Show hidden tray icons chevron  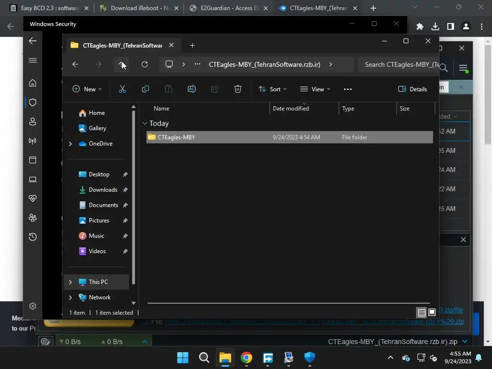pyautogui.click(x=391, y=357)
